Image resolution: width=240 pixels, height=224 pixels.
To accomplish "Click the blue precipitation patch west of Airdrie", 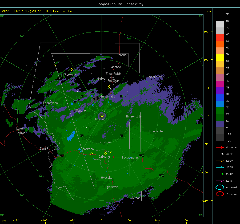I will point(71,136).
